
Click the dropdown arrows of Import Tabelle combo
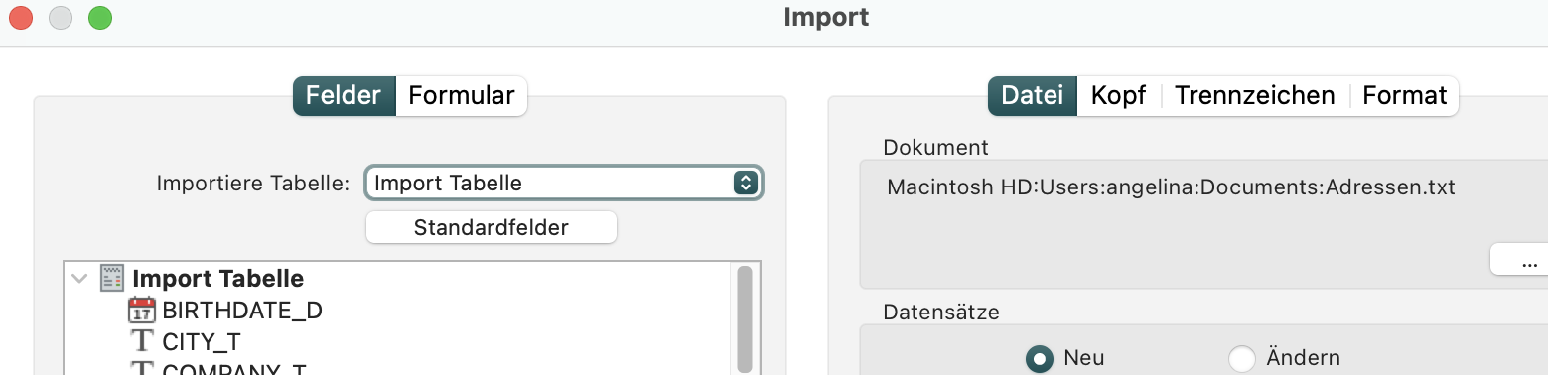pos(745,183)
